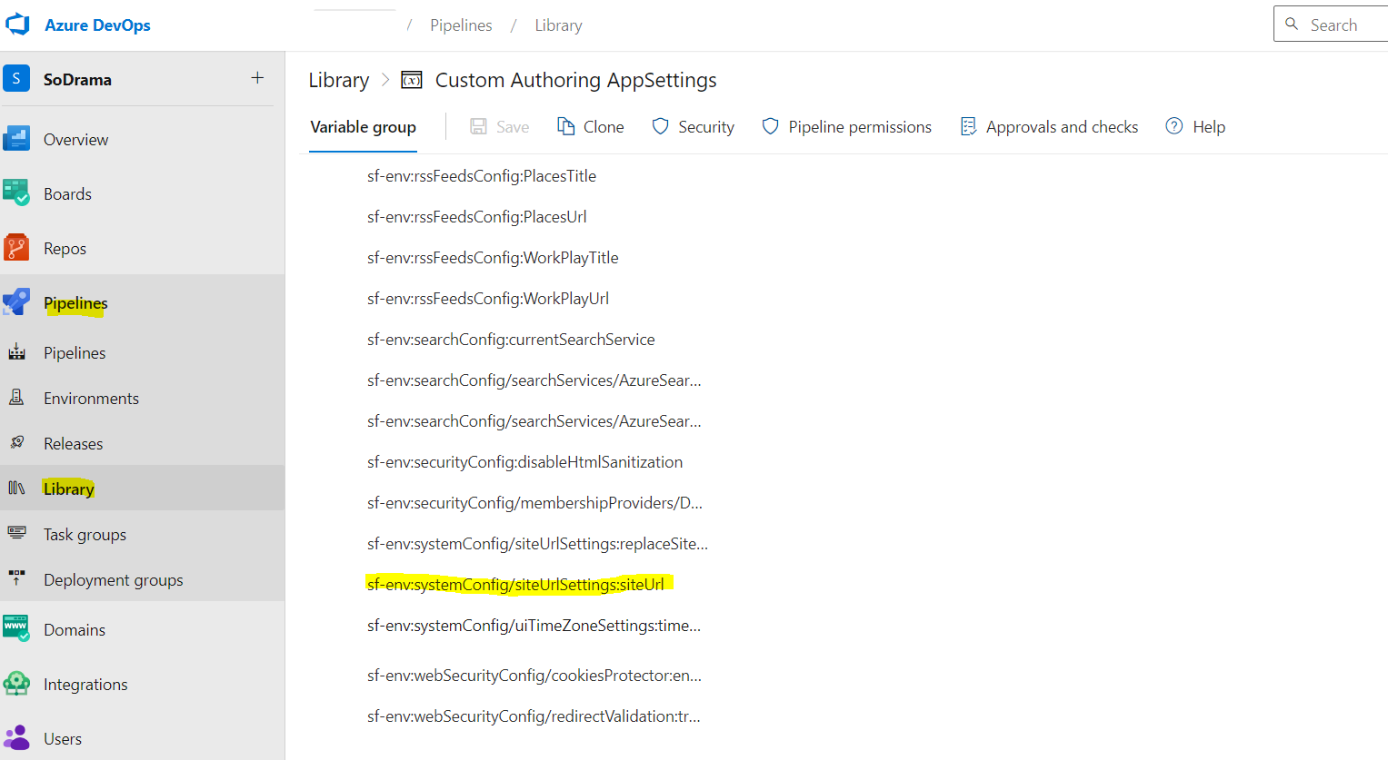This screenshot has height=760, width=1388.
Task: Click the Task groups icon
Action: 16,533
